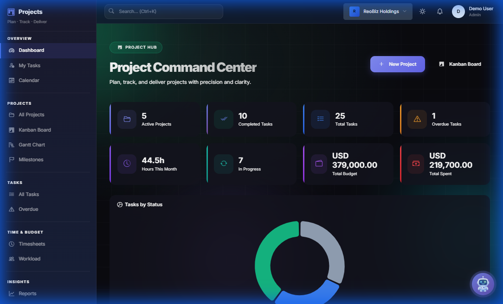Open the floating chatbot assistant

coord(483,284)
